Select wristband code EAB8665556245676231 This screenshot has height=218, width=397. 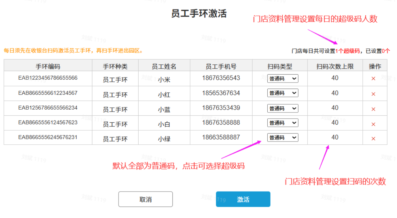[x=48, y=137]
